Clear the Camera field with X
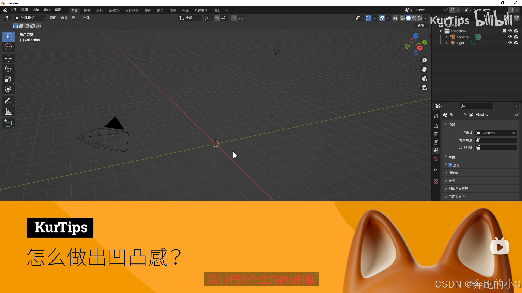 pyautogui.click(x=514, y=133)
